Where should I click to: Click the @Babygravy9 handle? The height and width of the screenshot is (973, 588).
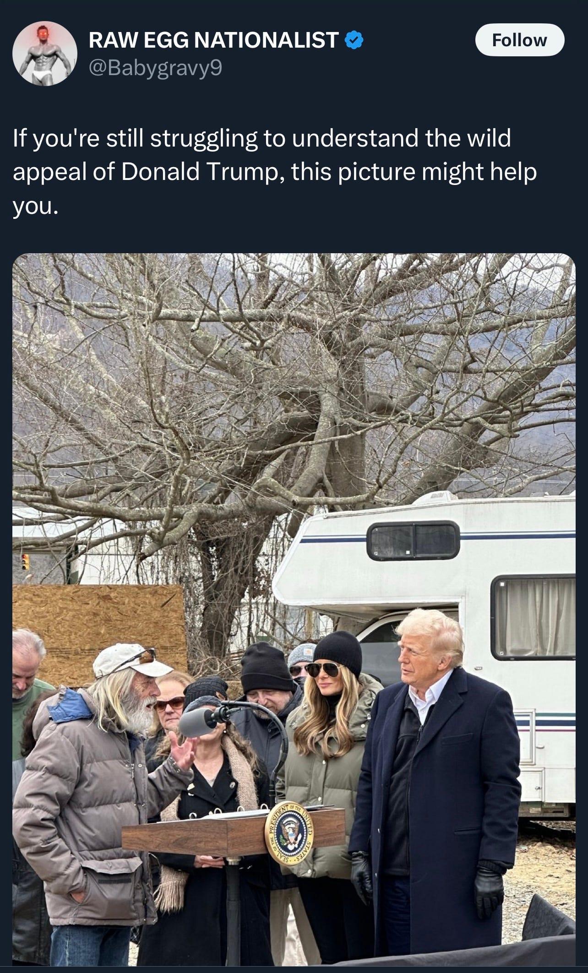pos(155,68)
